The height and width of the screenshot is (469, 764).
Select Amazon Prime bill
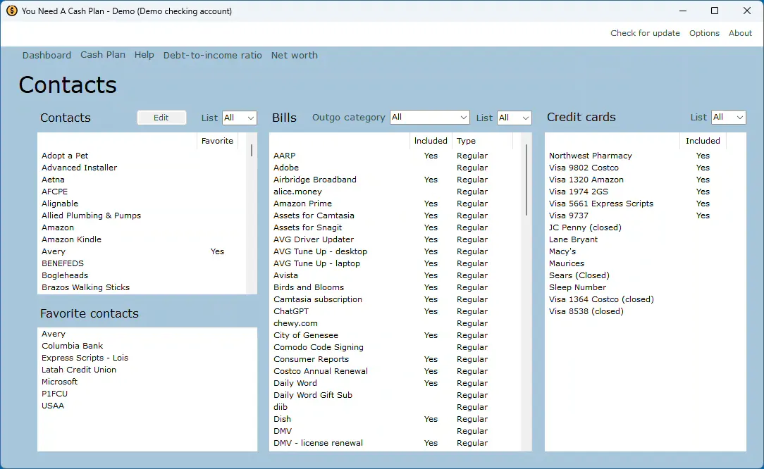pos(302,204)
